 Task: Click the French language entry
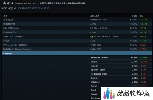coord(94,86)
